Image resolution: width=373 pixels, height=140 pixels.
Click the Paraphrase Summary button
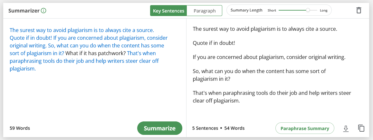[x=305, y=128]
